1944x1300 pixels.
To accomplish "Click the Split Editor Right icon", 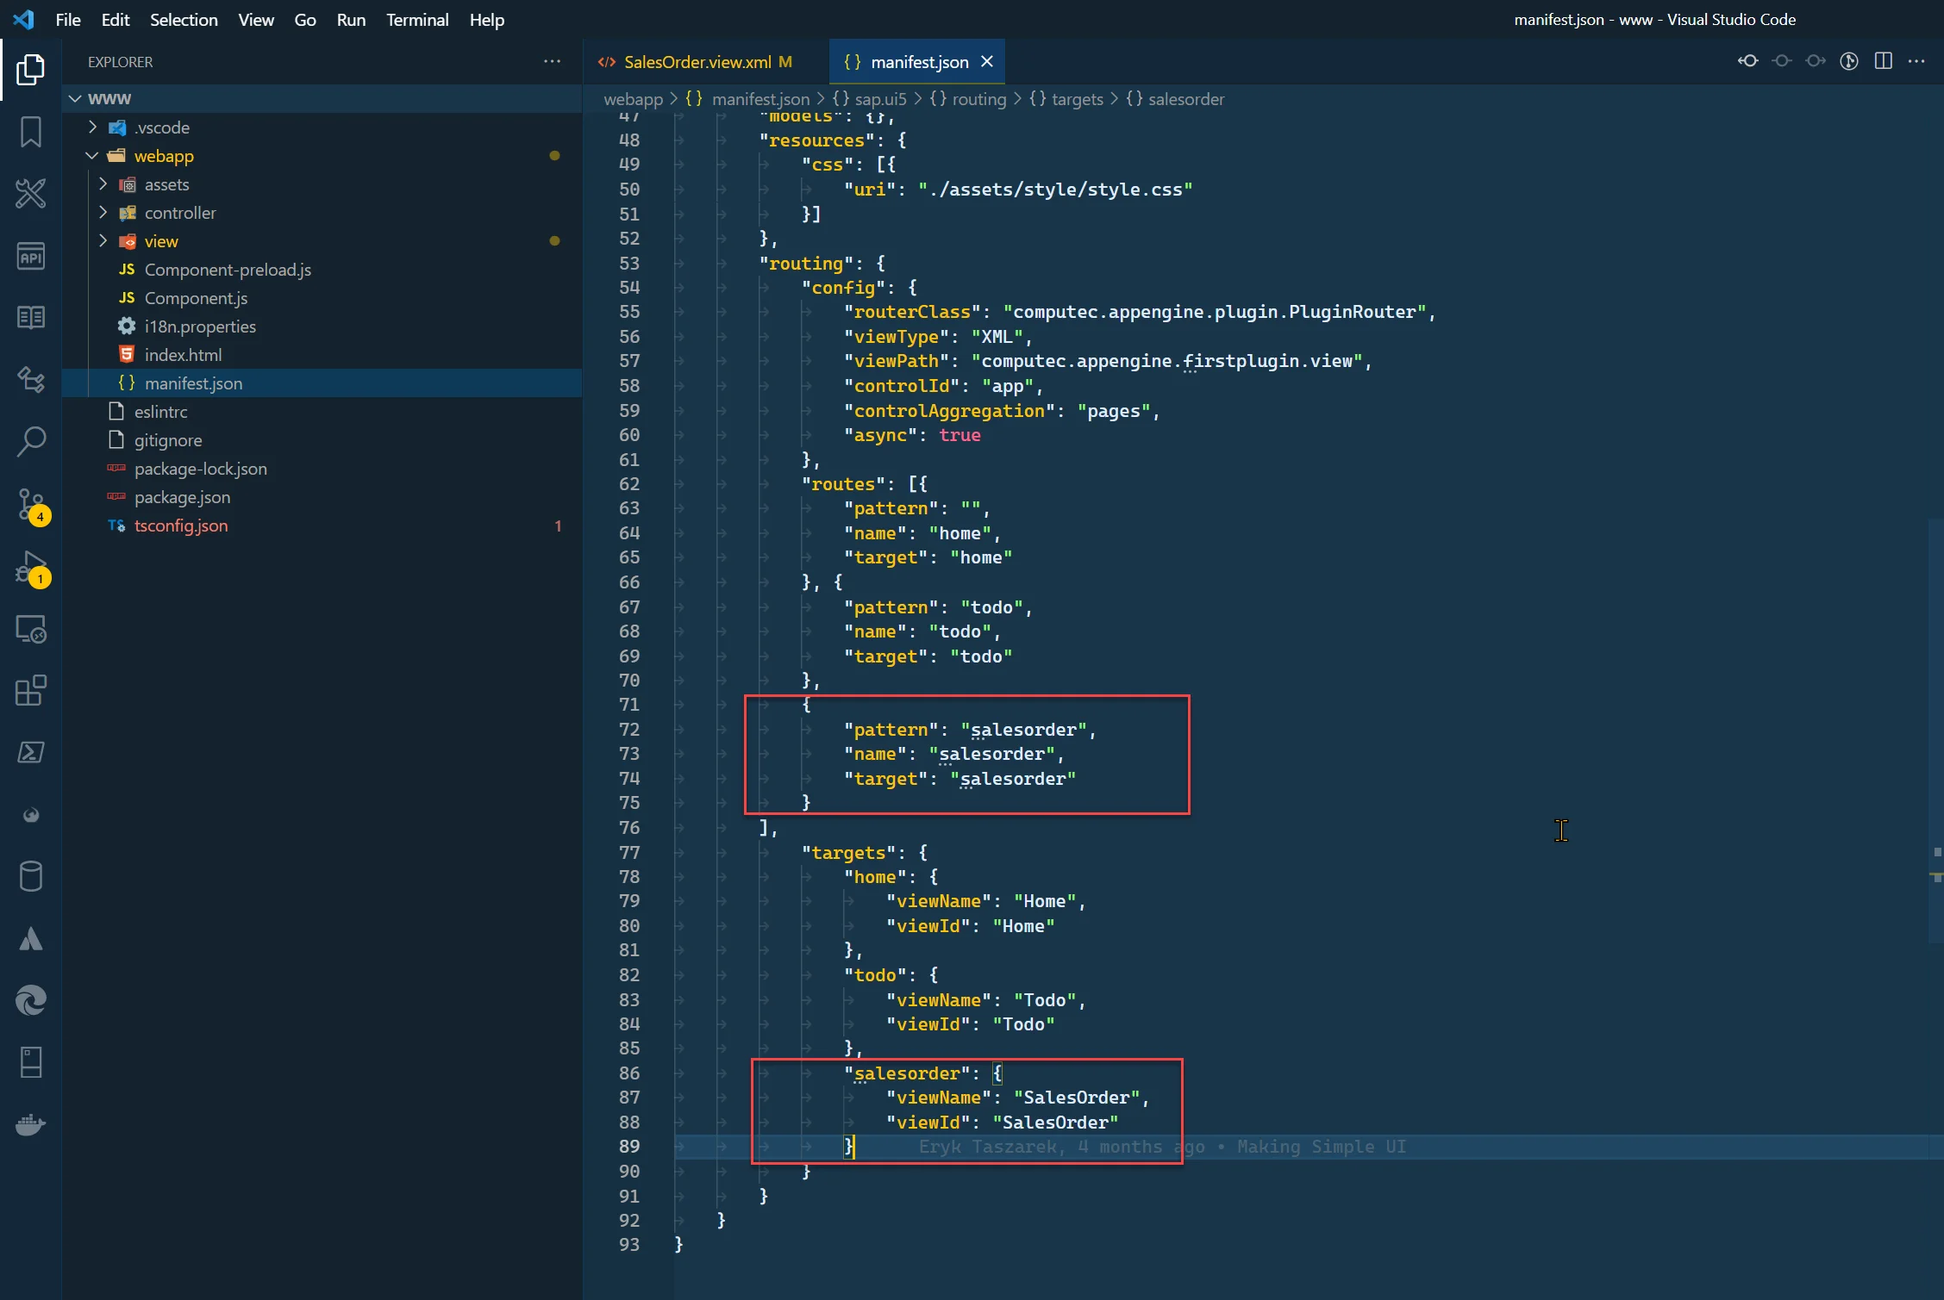I will point(1883,61).
